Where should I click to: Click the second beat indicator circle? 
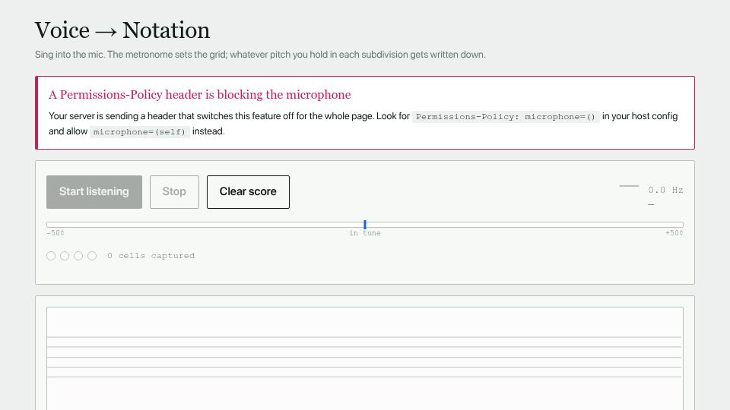click(x=65, y=256)
